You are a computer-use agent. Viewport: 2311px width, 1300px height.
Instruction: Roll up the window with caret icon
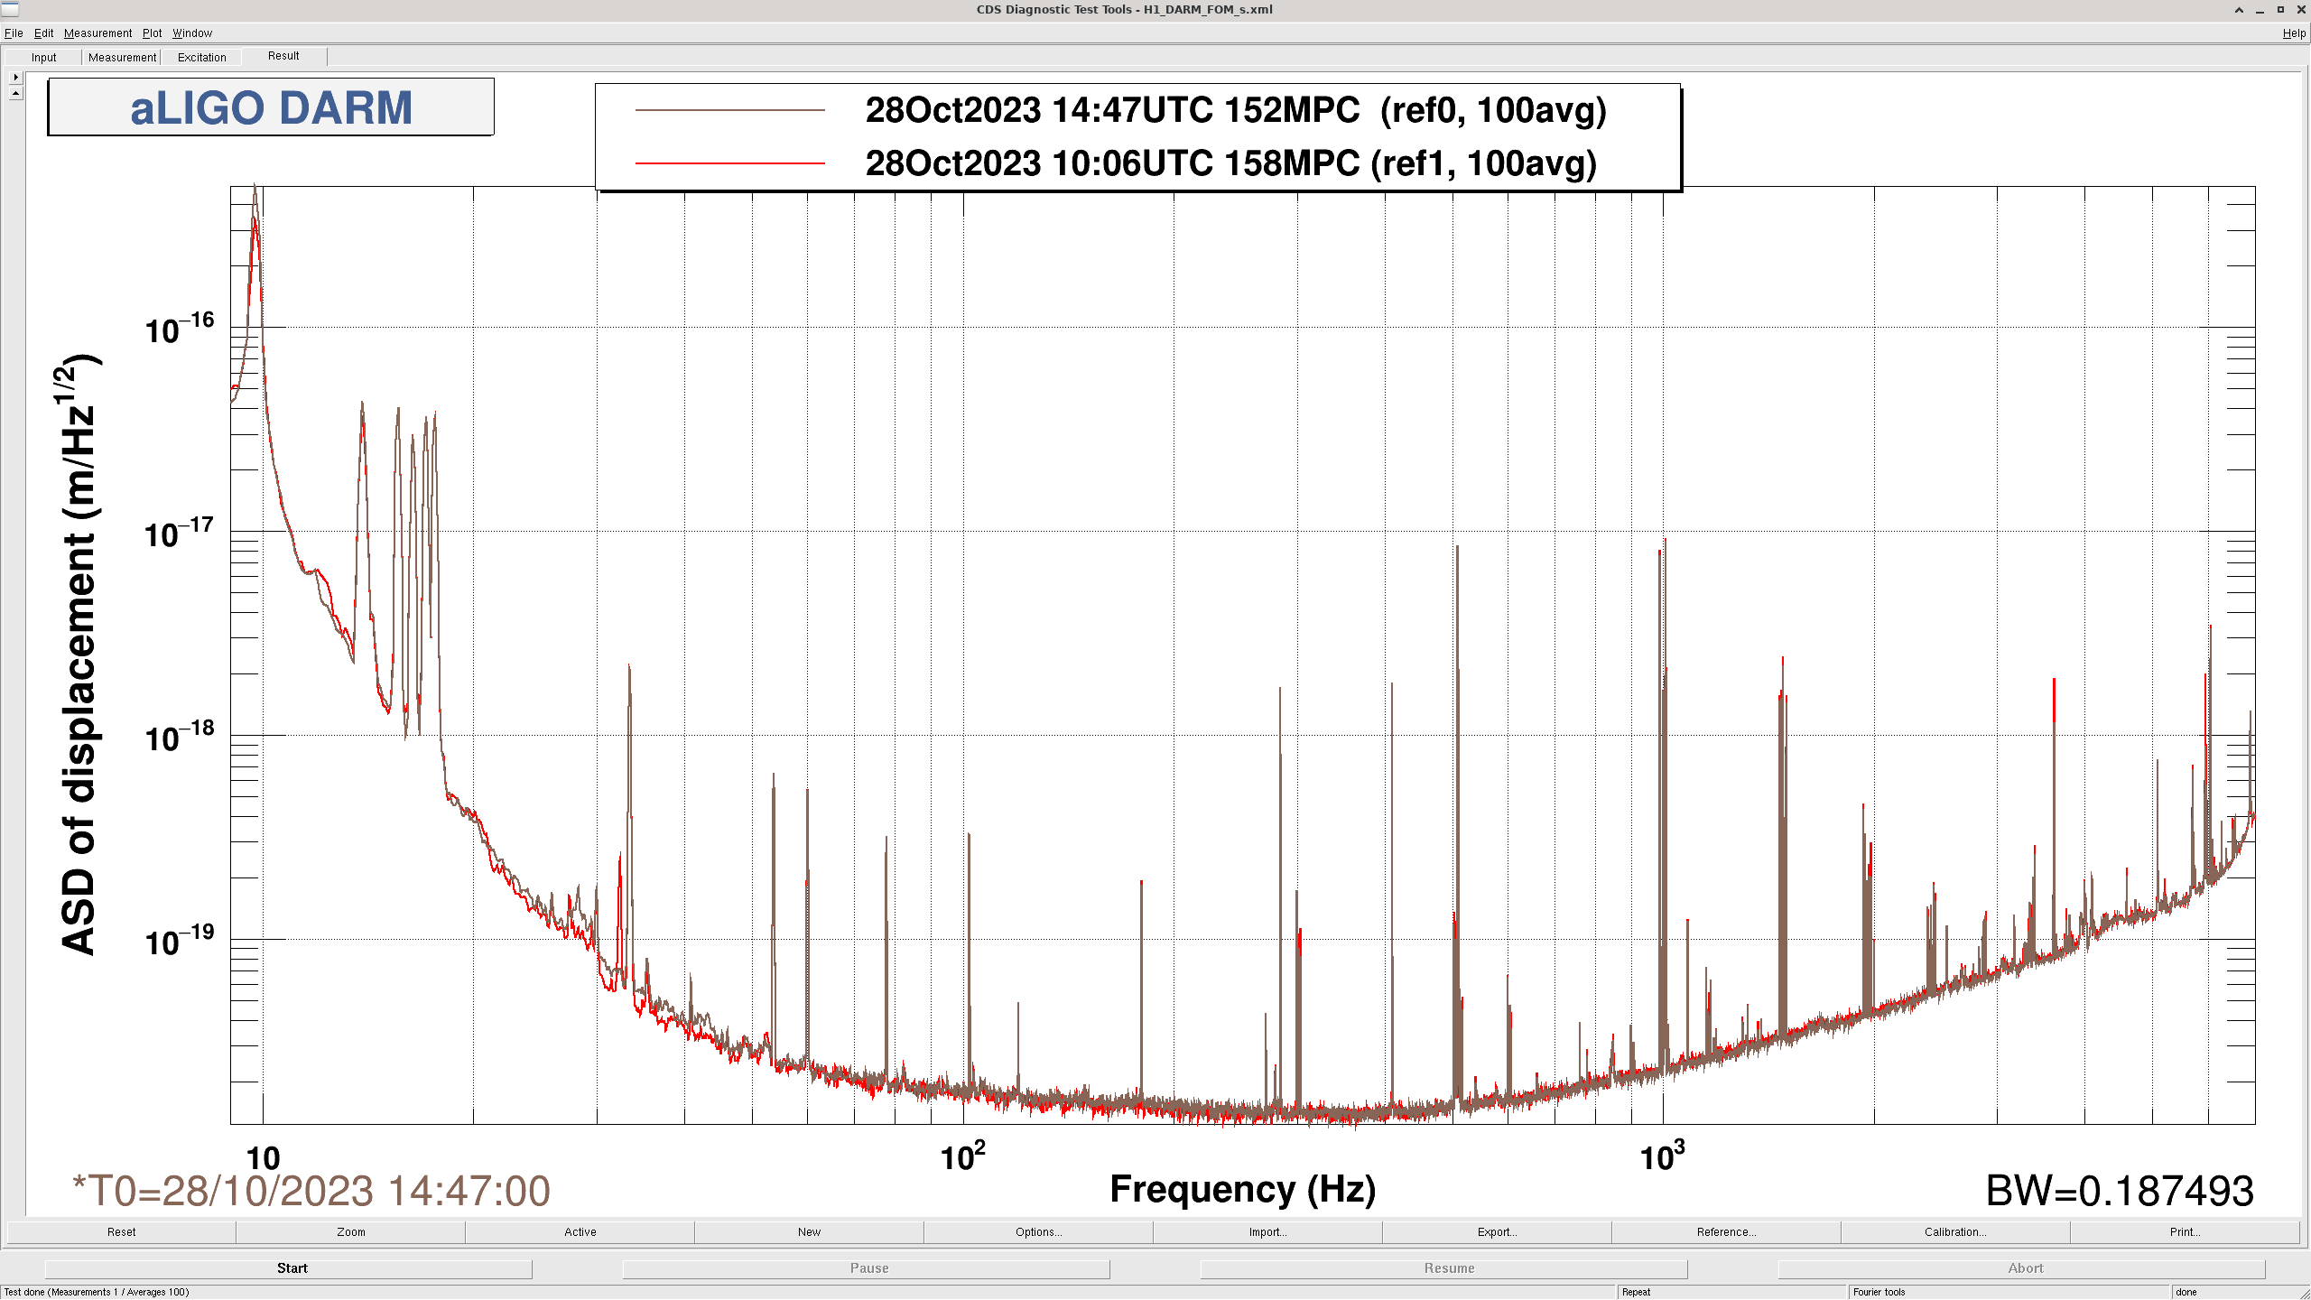point(2239,10)
